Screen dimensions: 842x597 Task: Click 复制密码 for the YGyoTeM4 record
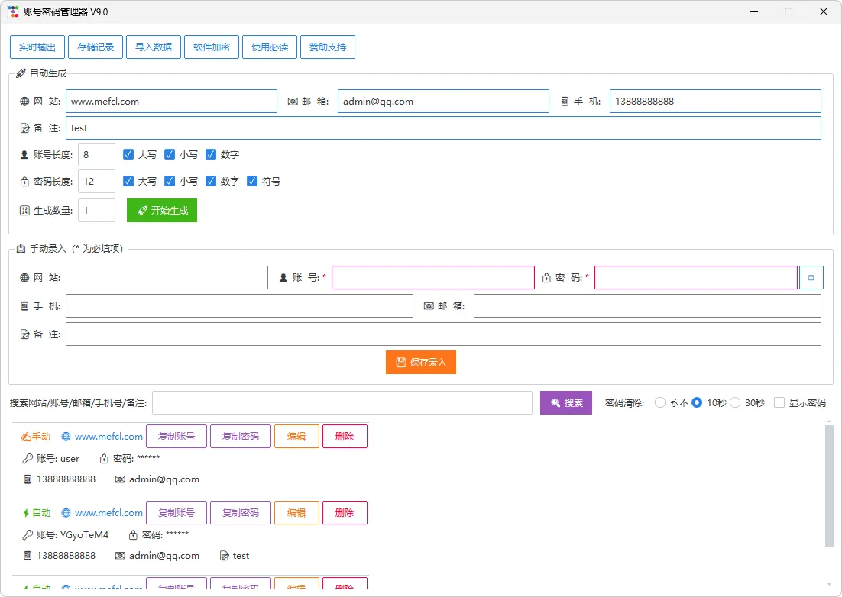coord(241,513)
